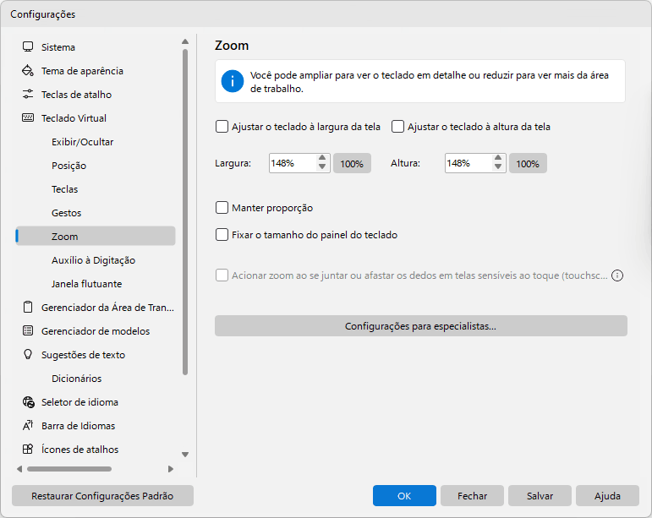This screenshot has height=518, width=652.
Task: Click the Fechar button
Action: (x=472, y=495)
